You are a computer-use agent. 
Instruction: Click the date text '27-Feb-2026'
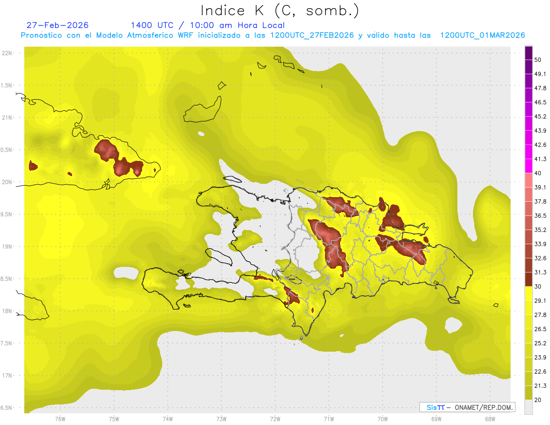click(x=57, y=25)
